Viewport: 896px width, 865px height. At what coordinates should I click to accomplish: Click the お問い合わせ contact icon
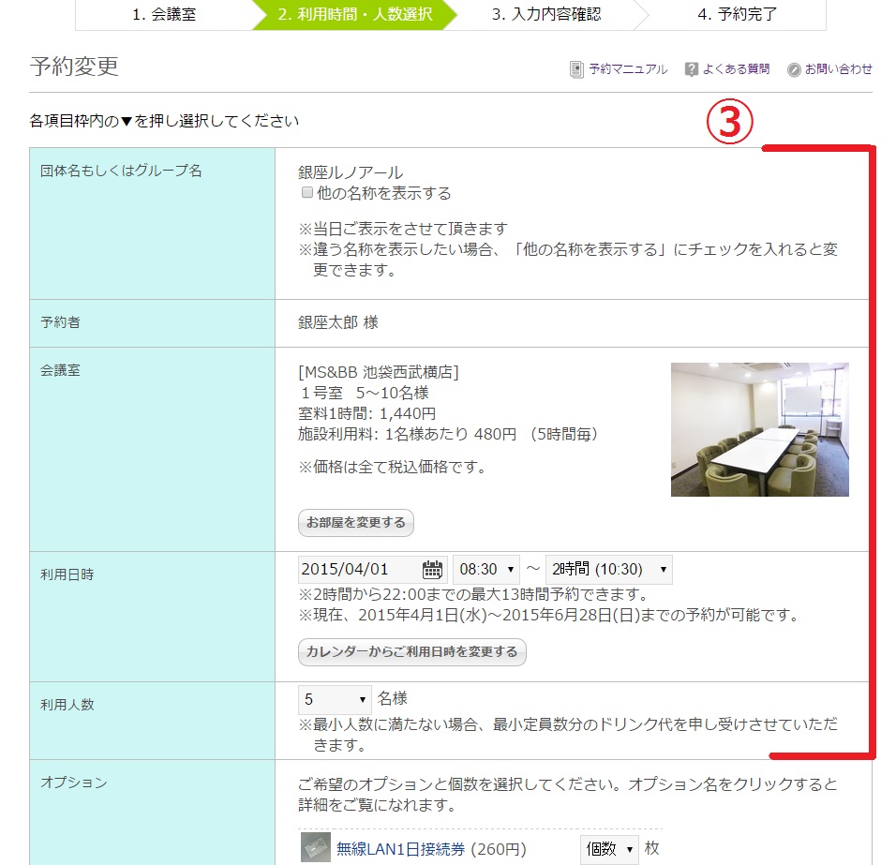tap(794, 69)
